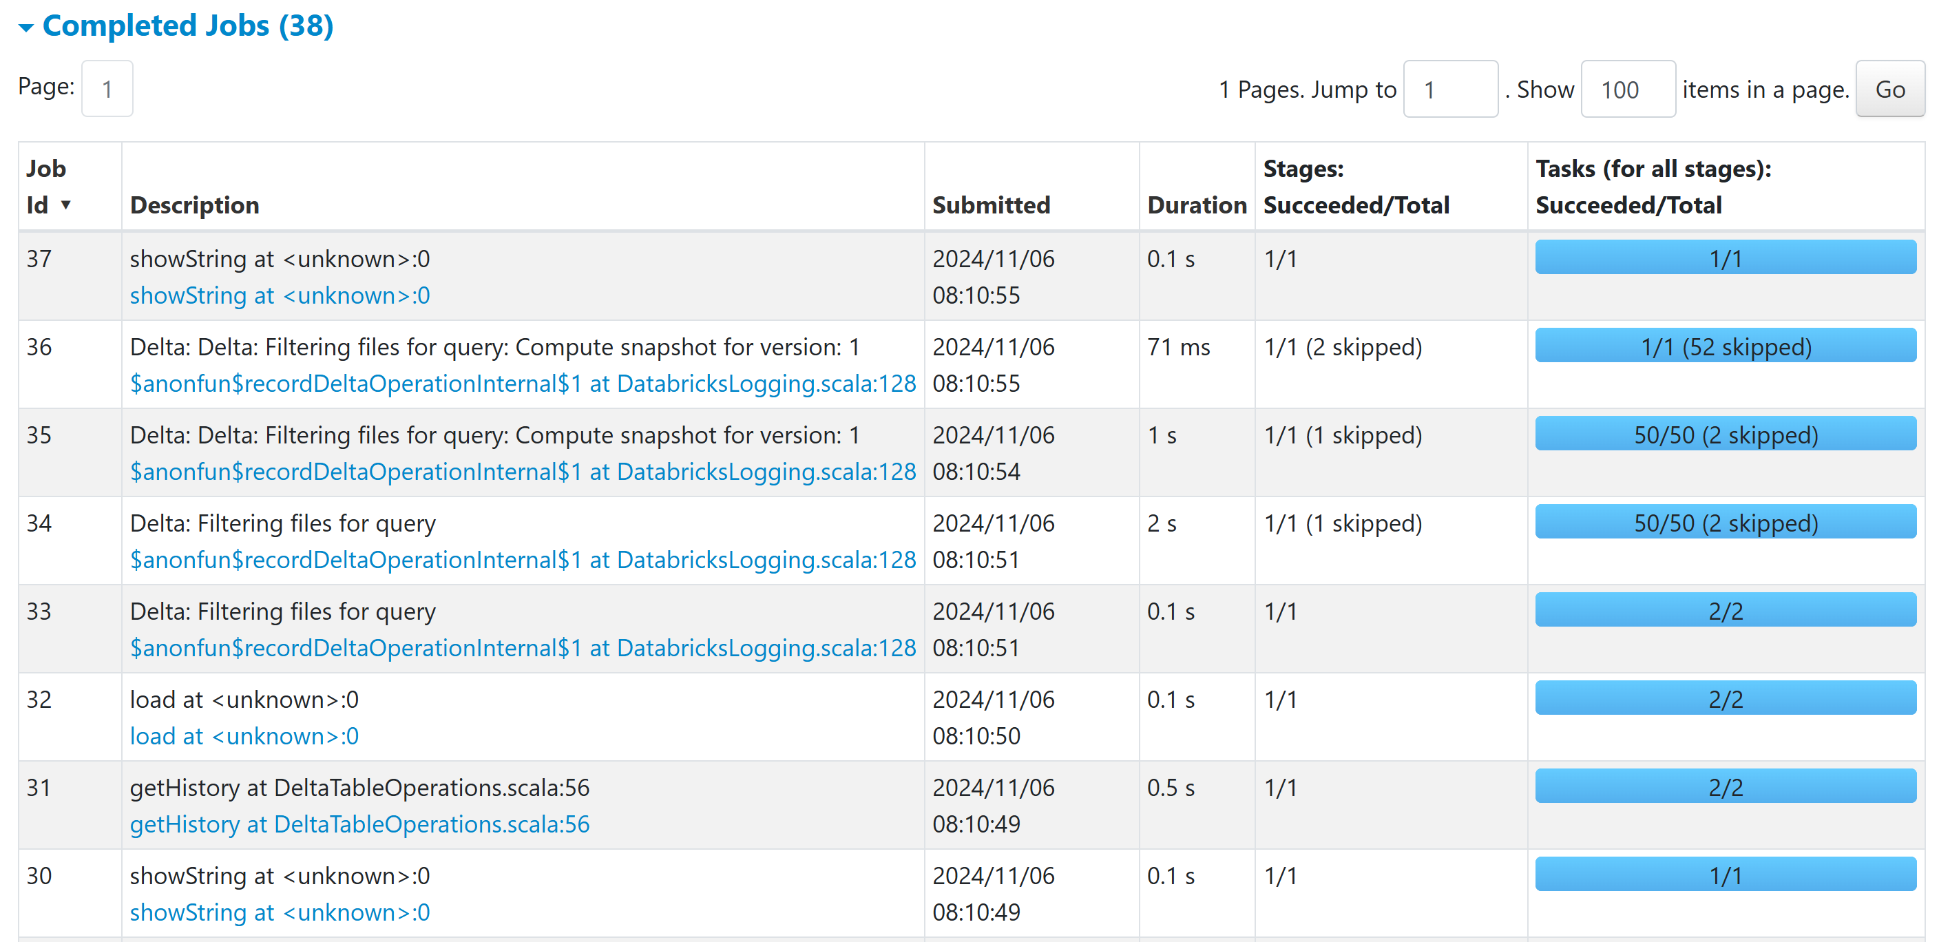Click duration 2 s of job 34
1939x942 pixels.
click(x=1162, y=523)
